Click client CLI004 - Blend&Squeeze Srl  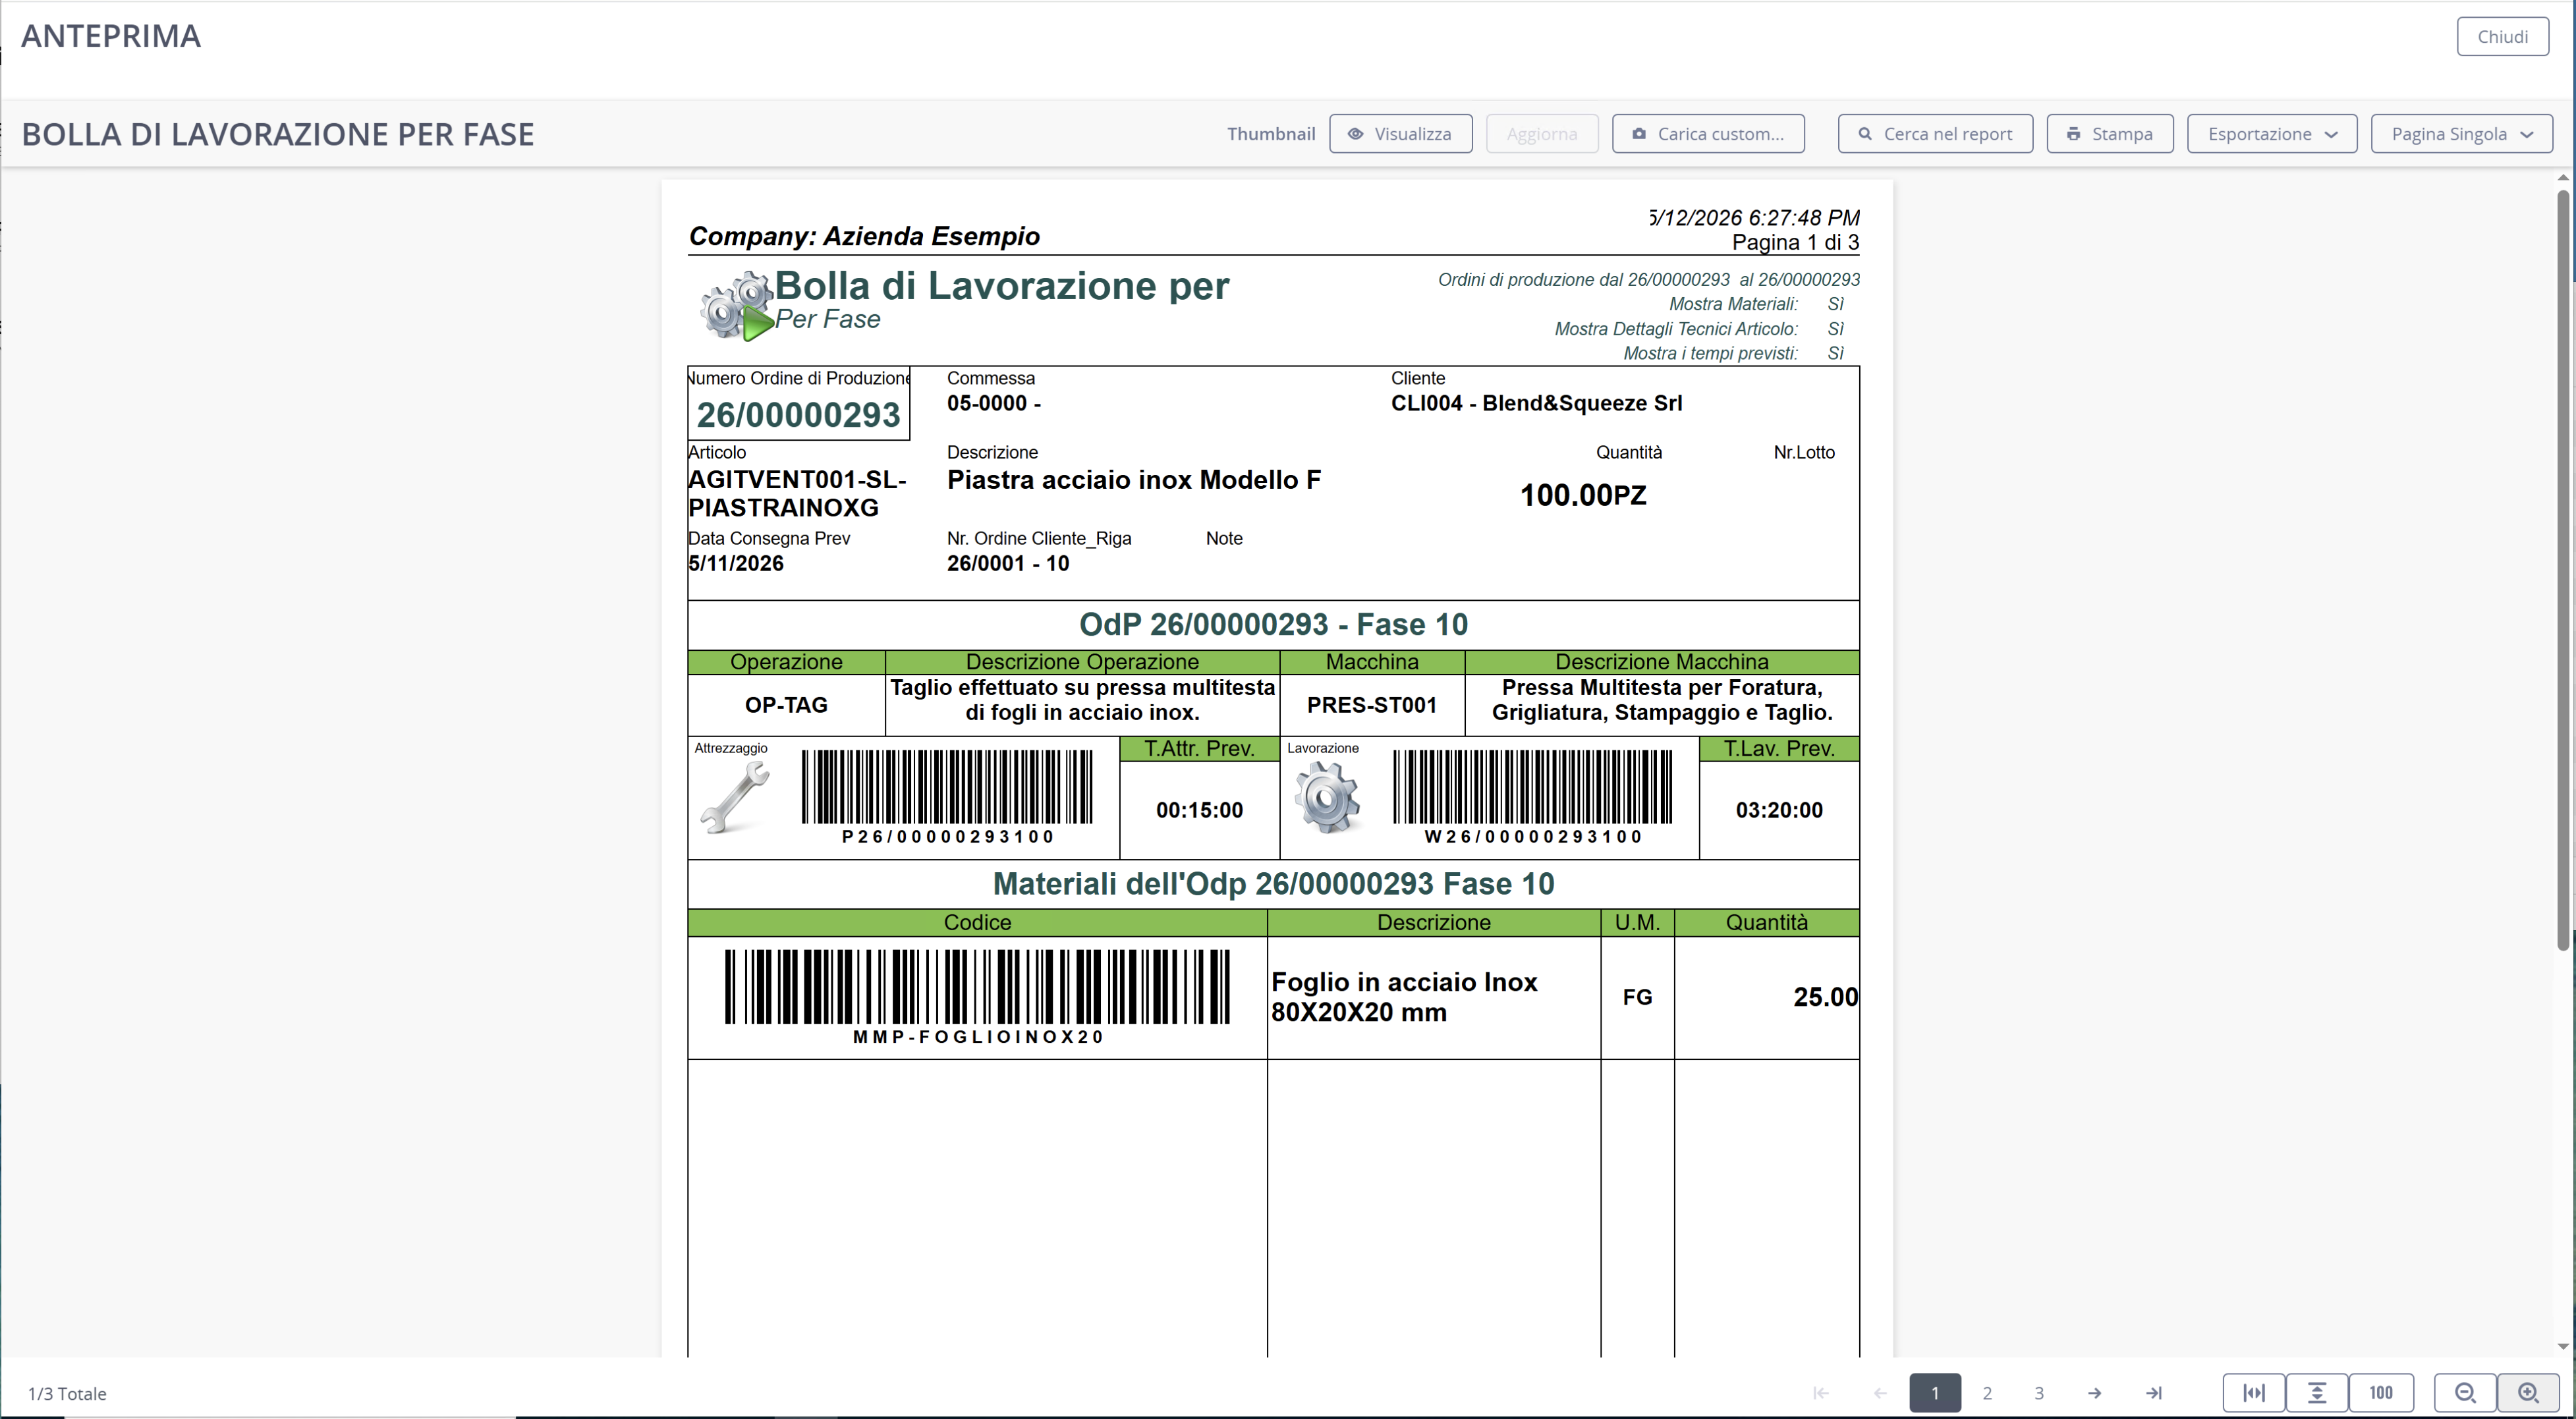[1536, 403]
